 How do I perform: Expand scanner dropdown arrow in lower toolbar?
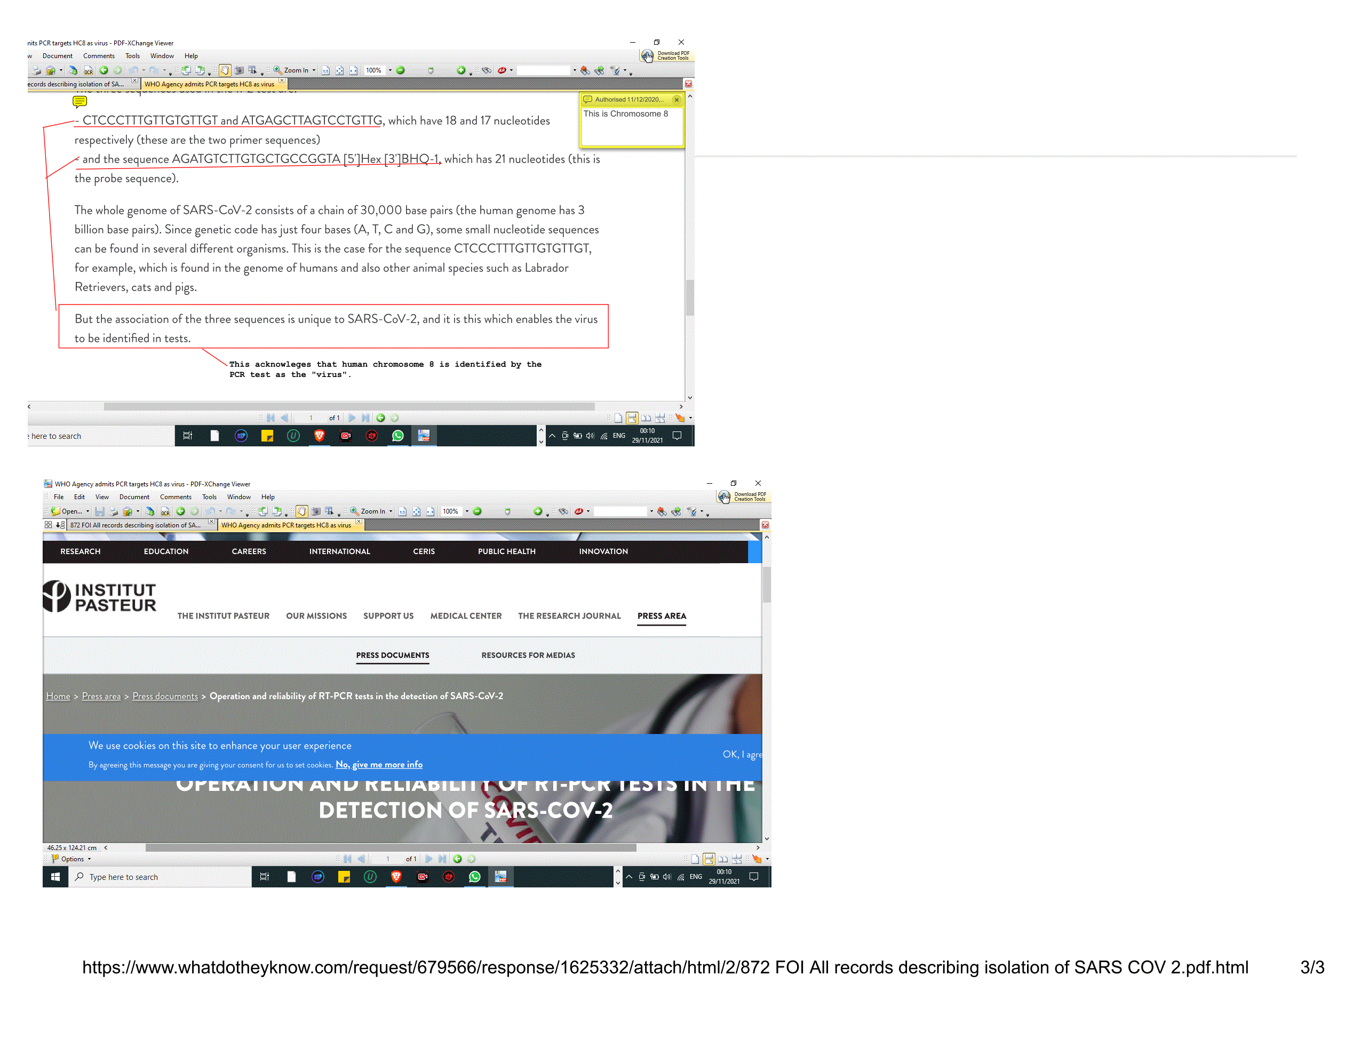click(x=138, y=511)
